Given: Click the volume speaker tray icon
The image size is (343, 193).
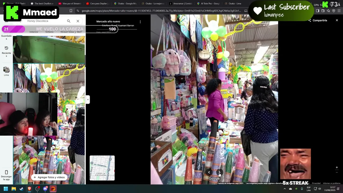Looking at the screenshot, I should 319,189.
